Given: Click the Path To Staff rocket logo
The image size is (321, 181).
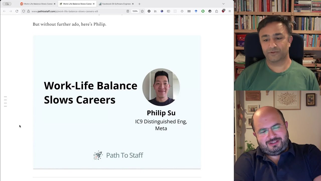Looking at the screenshot, I should pyautogui.click(x=98, y=155).
